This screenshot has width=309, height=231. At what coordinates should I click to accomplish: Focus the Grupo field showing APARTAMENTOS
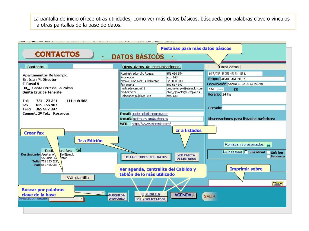pyautogui.click(x=252, y=79)
